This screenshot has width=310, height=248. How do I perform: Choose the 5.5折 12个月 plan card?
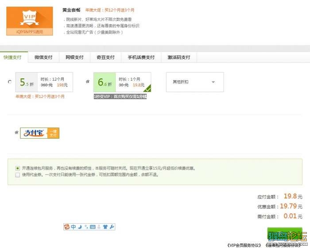(x=44, y=82)
